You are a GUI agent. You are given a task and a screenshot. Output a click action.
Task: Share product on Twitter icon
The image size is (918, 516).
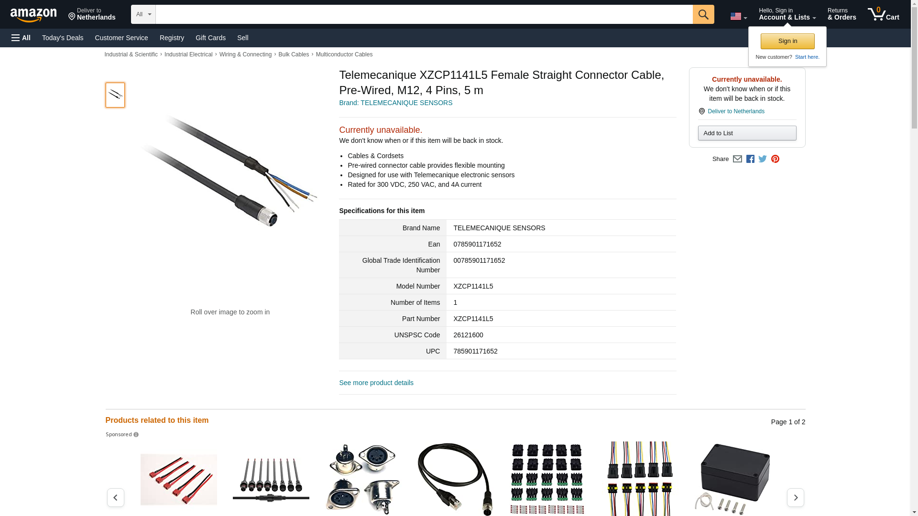coord(763,159)
